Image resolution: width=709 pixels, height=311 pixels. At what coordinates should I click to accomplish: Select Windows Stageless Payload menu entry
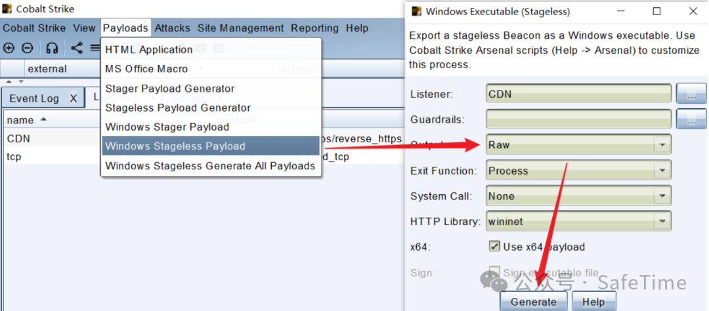click(211, 146)
